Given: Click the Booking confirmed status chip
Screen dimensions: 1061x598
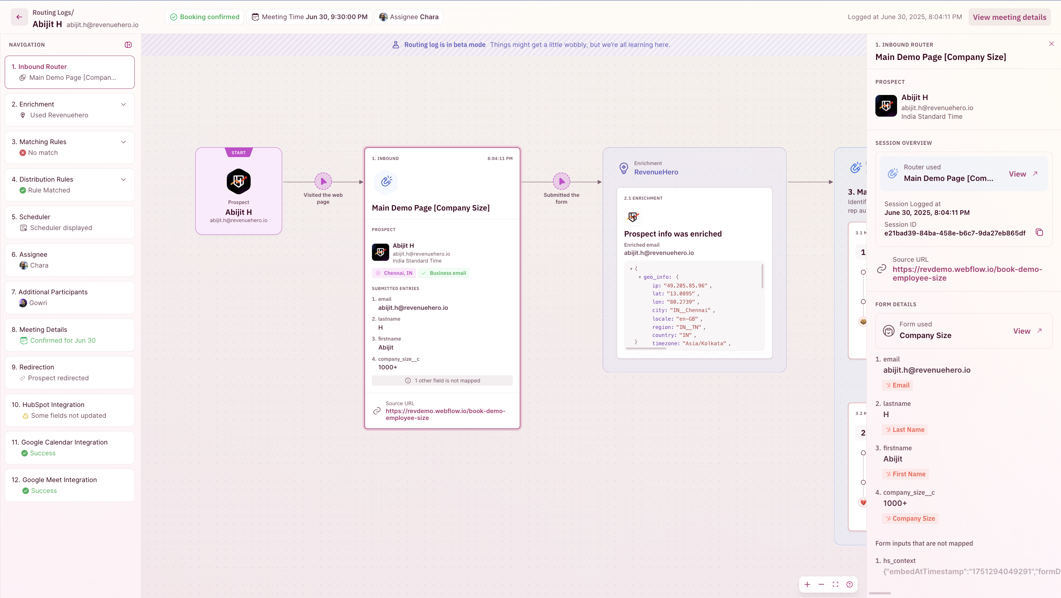Looking at the screenshot, I should pos(204,17).
